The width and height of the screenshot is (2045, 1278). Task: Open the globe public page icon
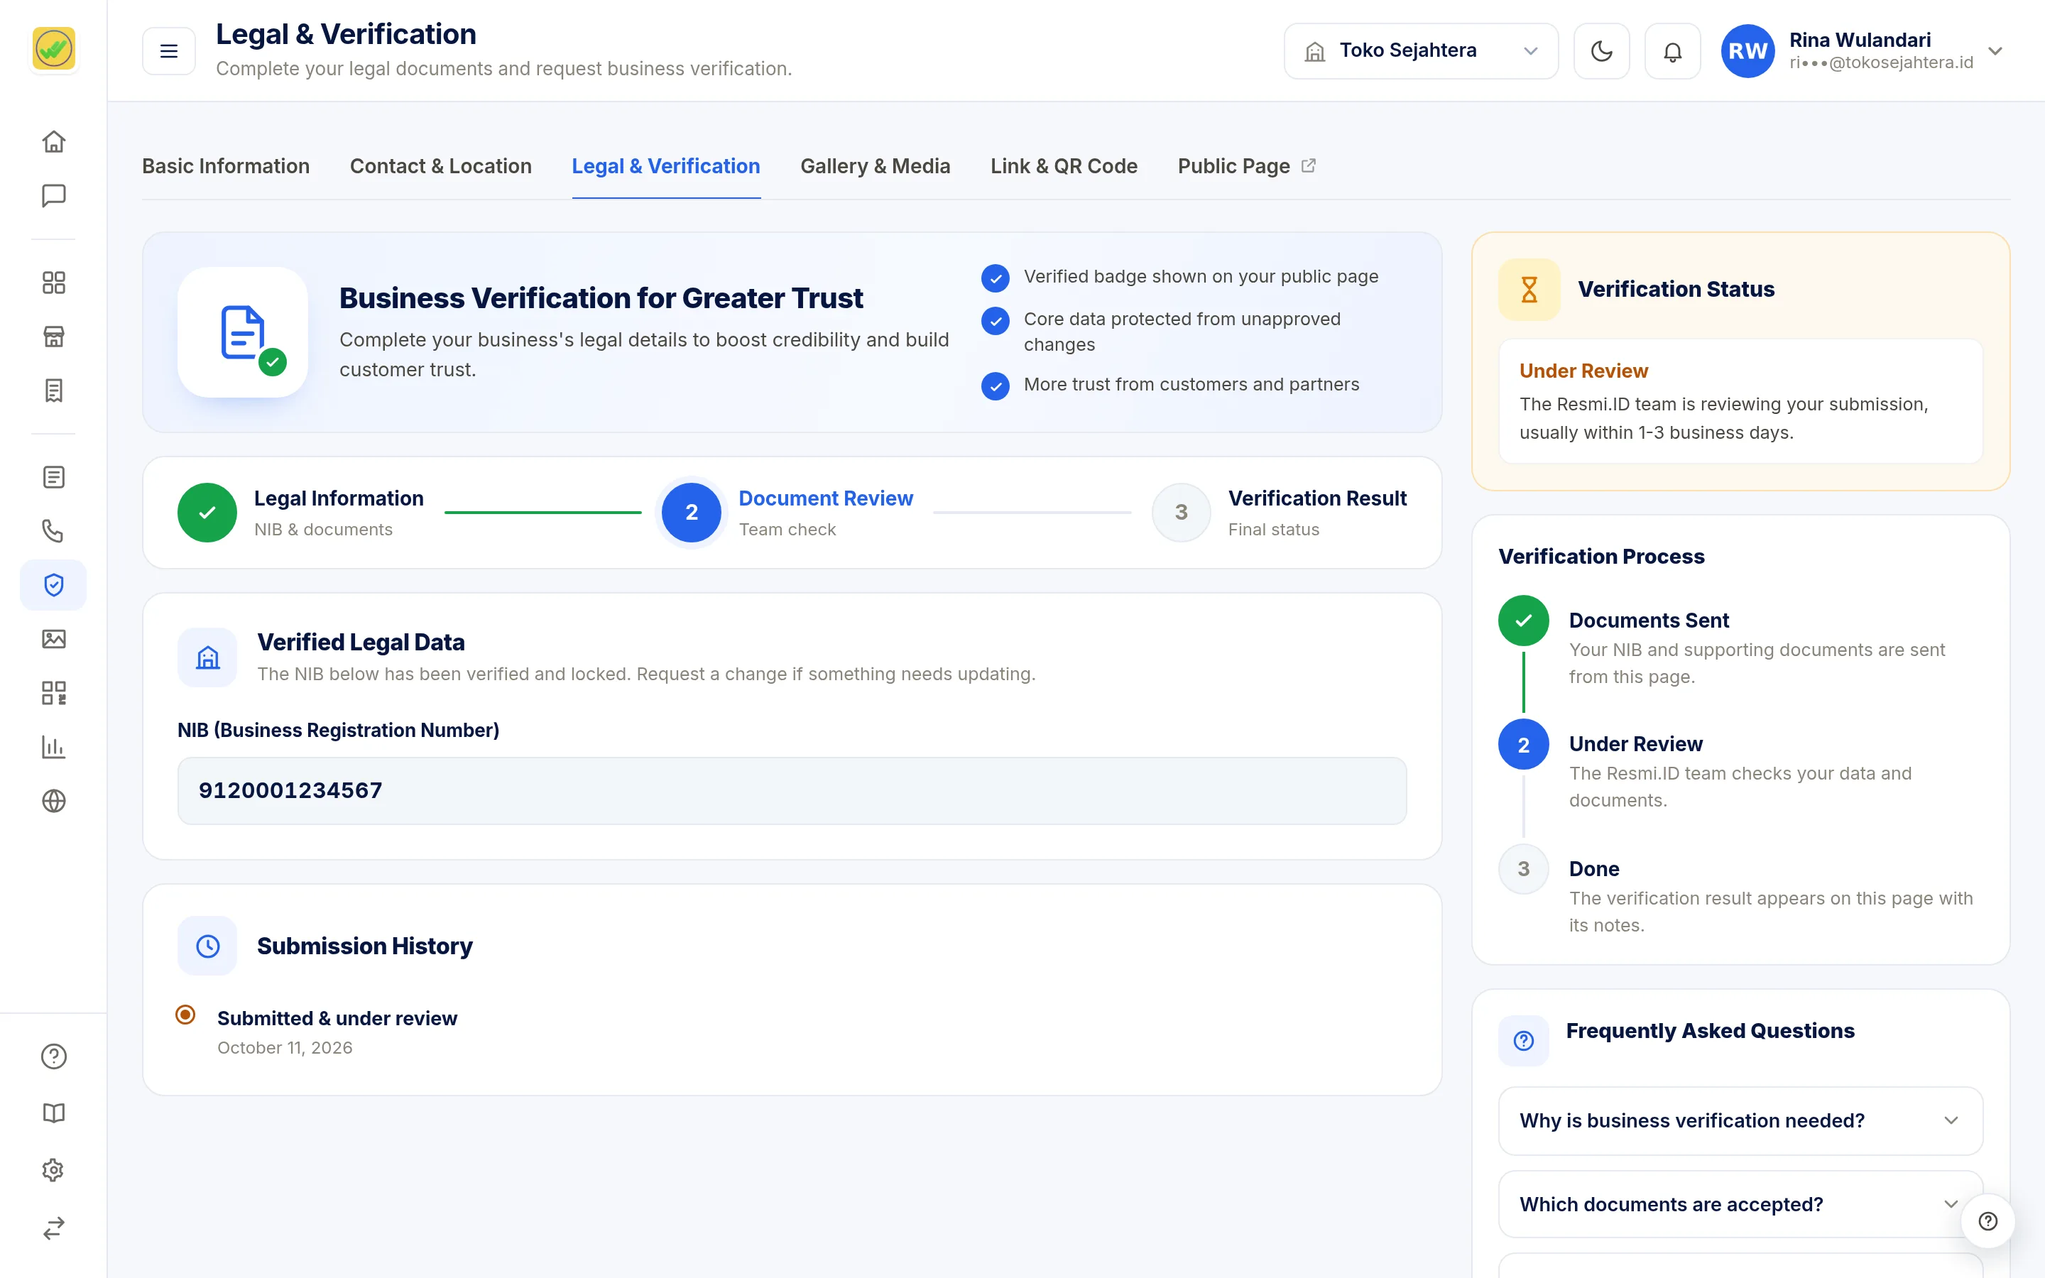coord(53,800)
